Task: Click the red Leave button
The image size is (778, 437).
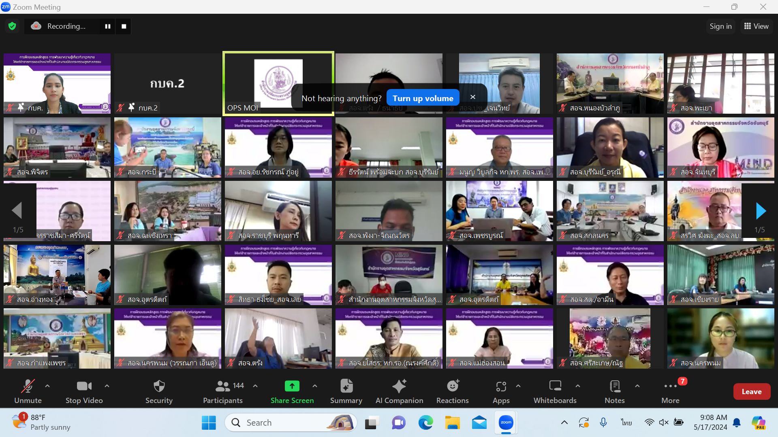Action: (751, 391)
